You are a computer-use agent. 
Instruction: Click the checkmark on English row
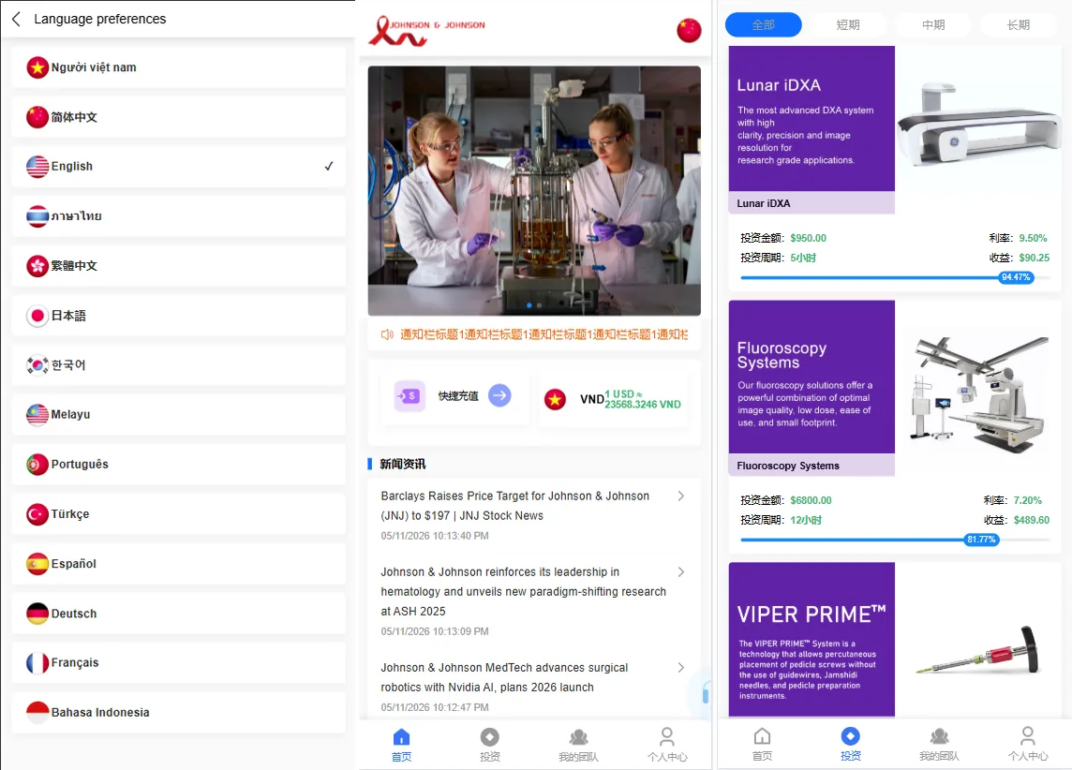click(x=329, y=166)
